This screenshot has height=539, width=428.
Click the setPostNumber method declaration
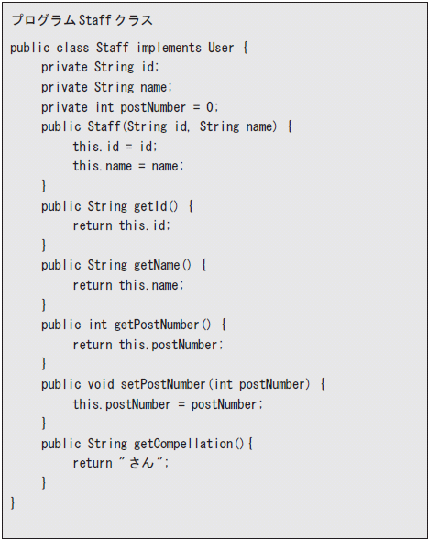[183, 384]
